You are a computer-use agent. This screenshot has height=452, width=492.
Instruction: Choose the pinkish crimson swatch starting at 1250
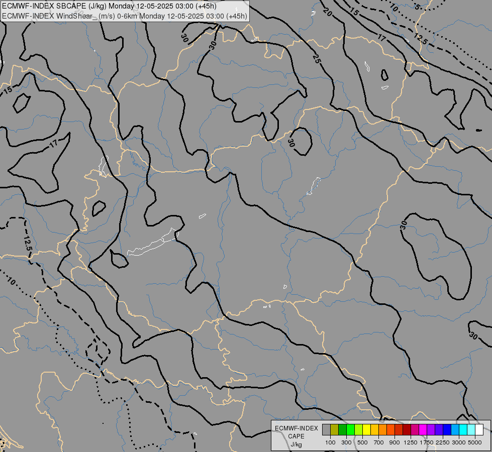pos(415,429)
